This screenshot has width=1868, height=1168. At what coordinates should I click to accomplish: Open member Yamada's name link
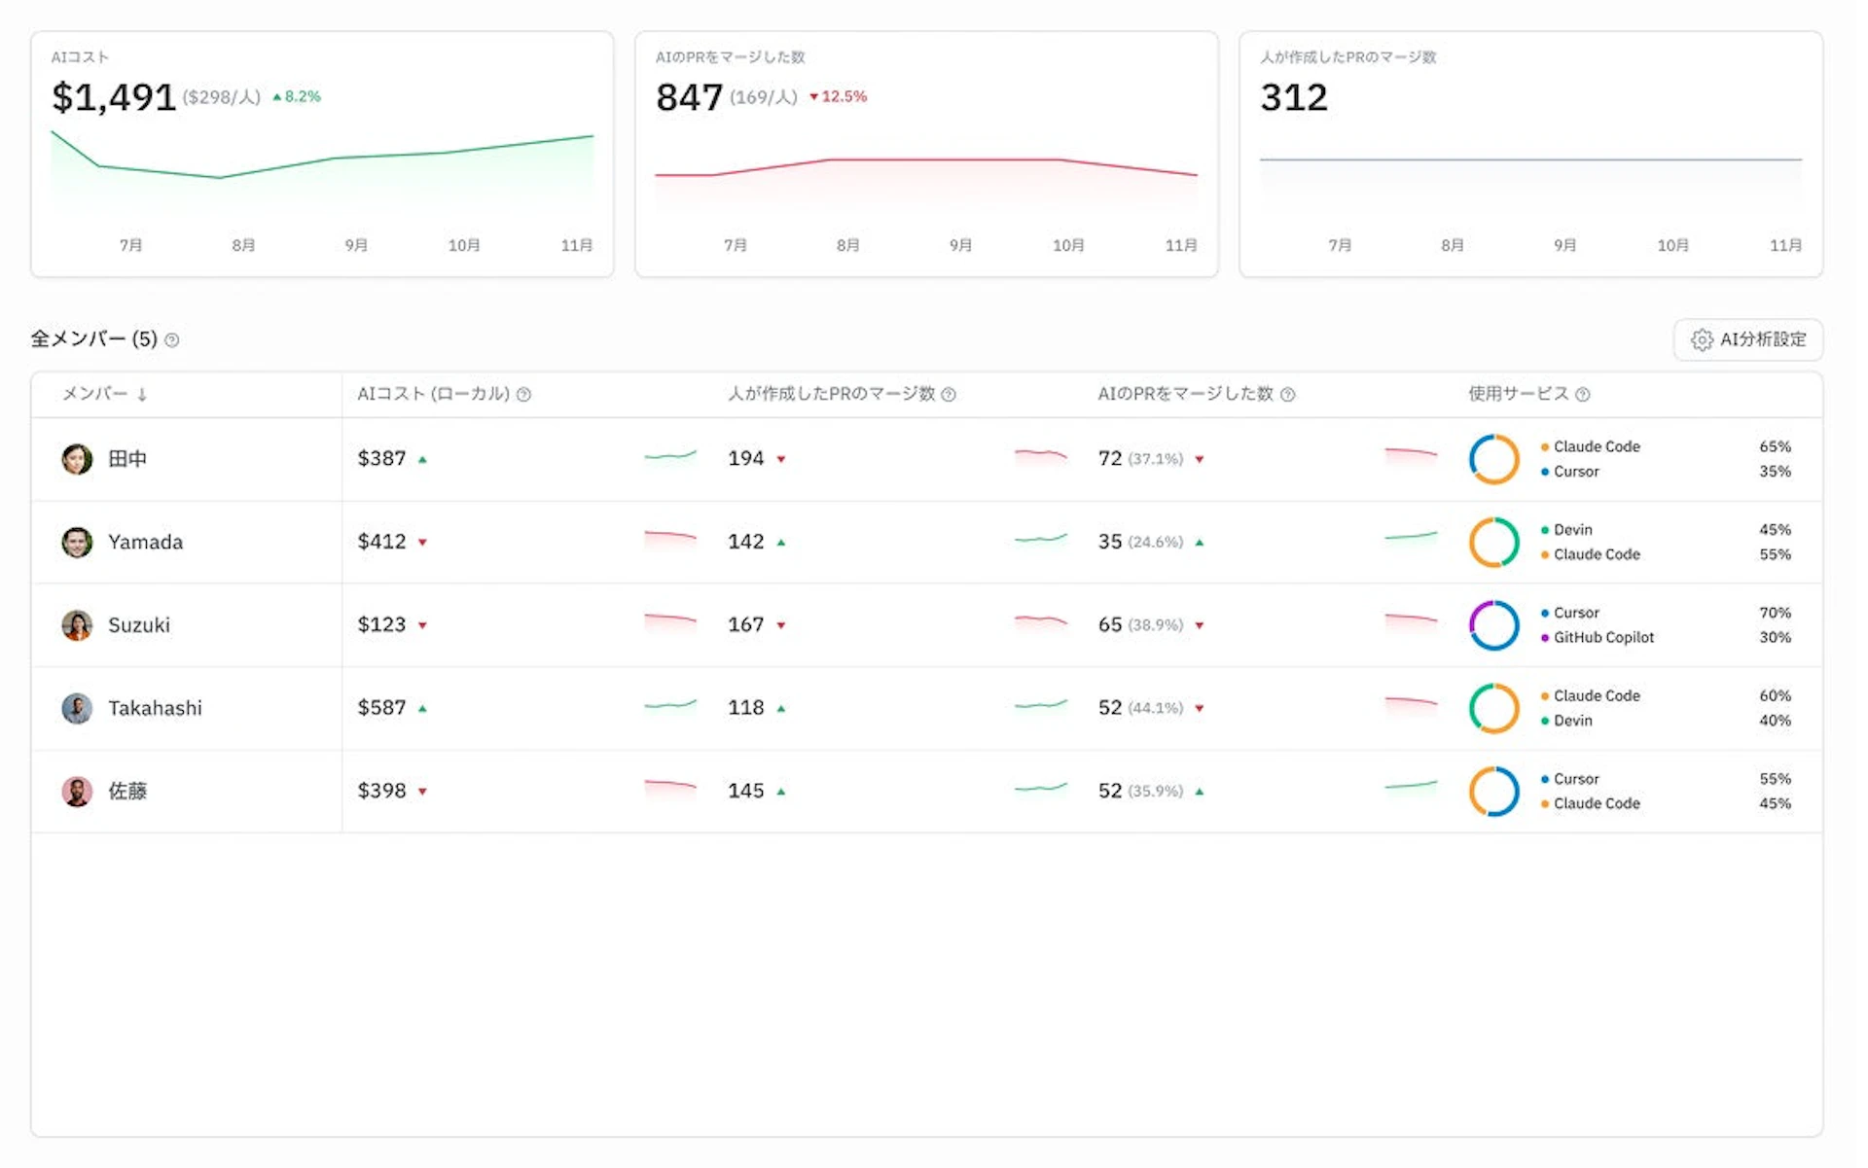(145, 543)
